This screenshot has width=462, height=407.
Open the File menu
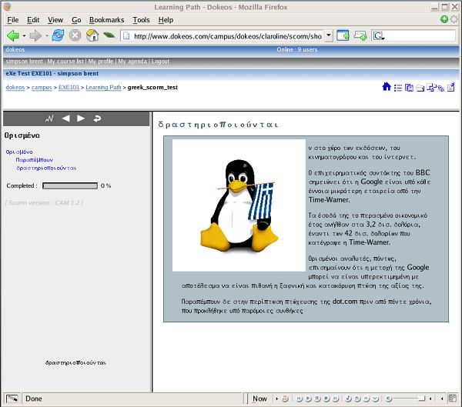[x=13, y=20]
